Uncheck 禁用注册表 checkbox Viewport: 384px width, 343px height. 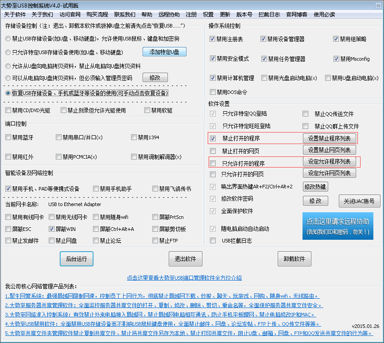pyautogui.click(x=213, y=39)
